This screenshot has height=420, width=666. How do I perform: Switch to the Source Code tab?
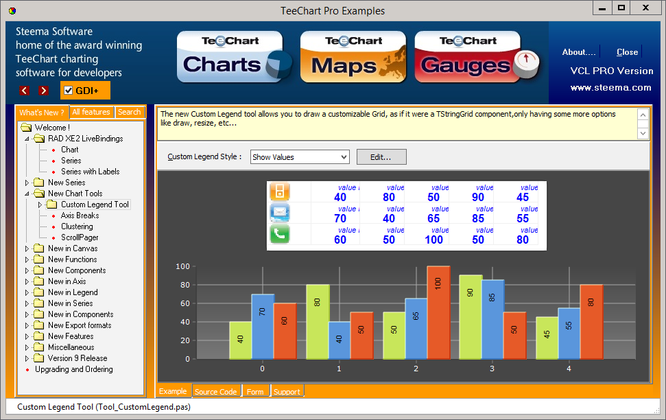coord(216,391)
